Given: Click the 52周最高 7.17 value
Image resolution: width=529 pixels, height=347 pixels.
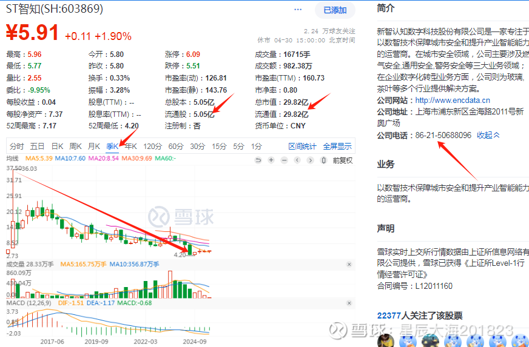Looking at the screenshot, I should pos(49,126).
